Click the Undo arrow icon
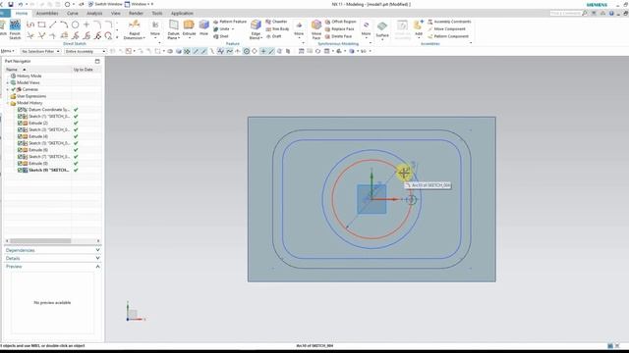The width and height of the screenshot is (629, 353). tap(21, 4)
